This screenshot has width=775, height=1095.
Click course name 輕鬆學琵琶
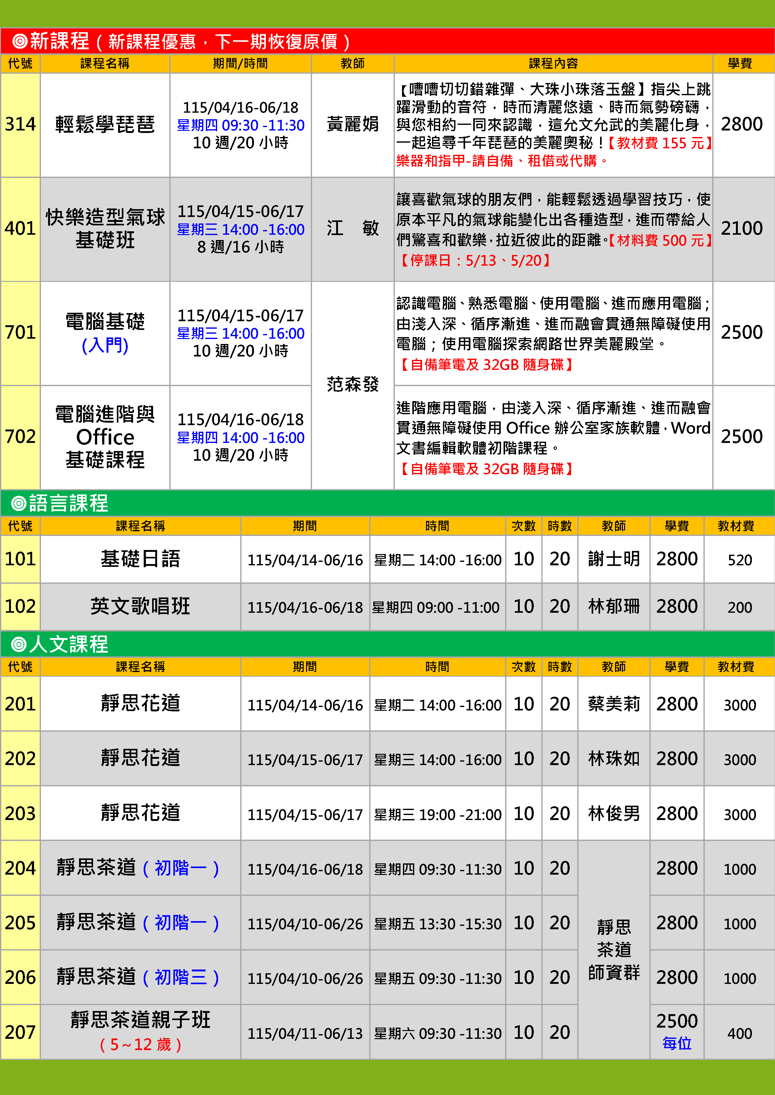click(105, 125)
